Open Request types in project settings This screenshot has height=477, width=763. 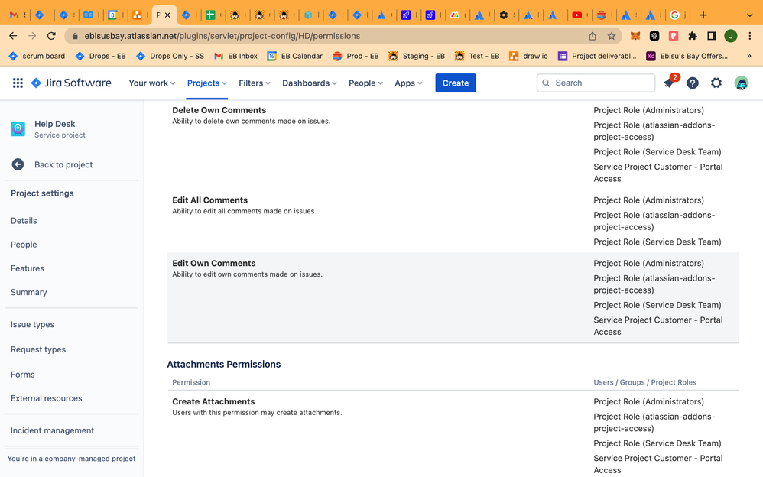coord(38,349)
